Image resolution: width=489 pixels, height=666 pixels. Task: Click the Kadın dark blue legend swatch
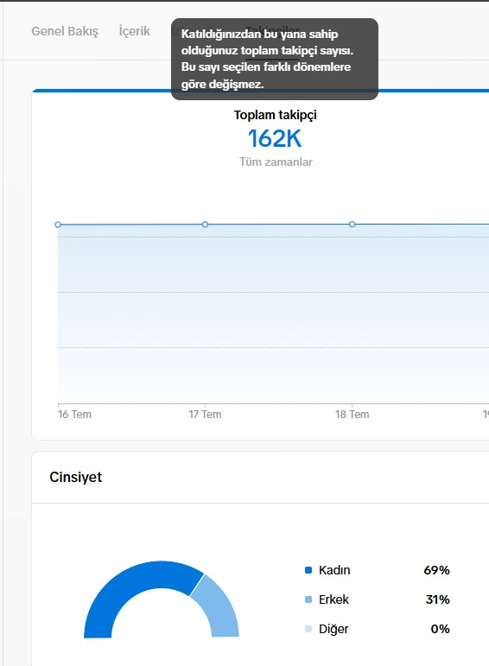tap(308, 570)
